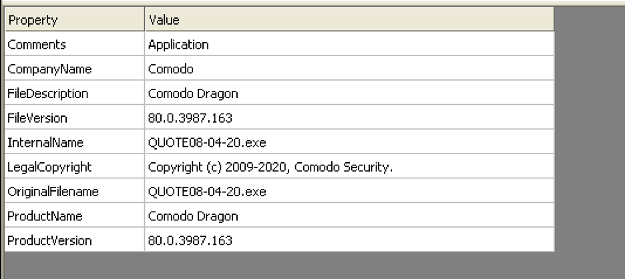Select the ProductVersion value 80.0.3987.163
Image resolution: width=625 pixels, height=279 pixels.
pos(190,240)
